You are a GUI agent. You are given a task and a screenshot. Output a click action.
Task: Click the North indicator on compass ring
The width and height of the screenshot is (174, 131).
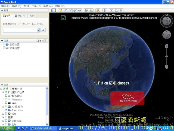tap(167, 15)
